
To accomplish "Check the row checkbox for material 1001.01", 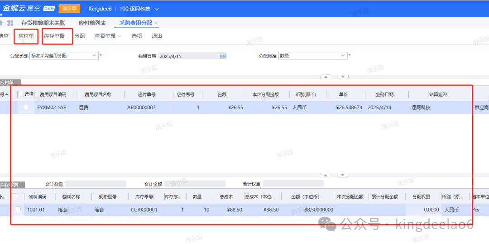I will pos(18,210).
